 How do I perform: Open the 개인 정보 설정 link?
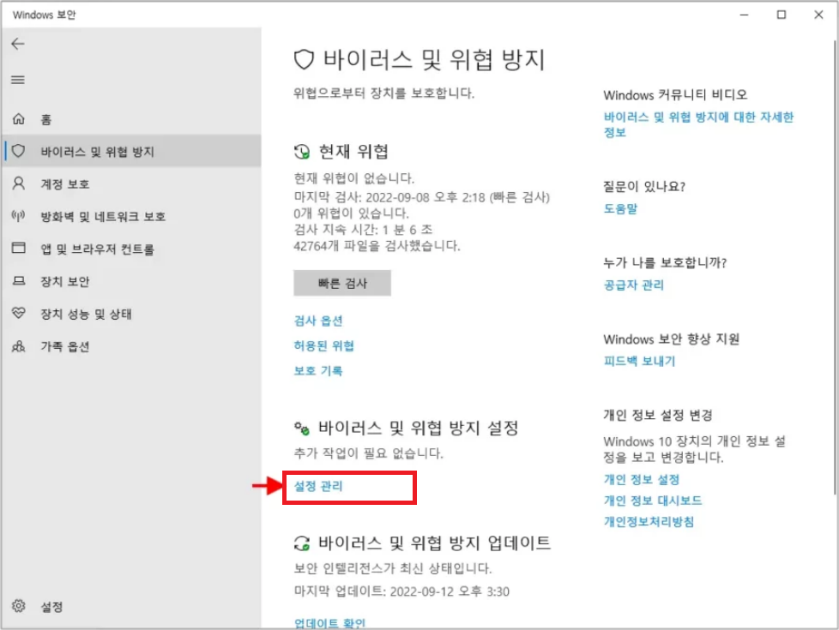(x=642, y=480)
